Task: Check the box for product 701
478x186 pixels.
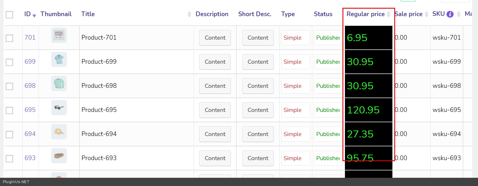Action: click(x=9, y=38)
